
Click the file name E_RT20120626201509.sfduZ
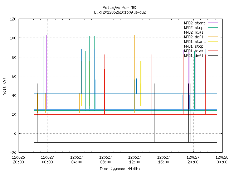(120, 12)
